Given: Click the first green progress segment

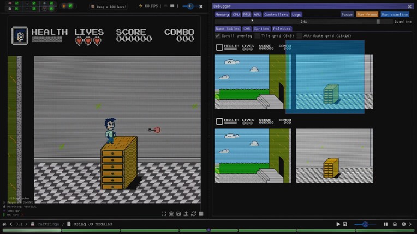Looking at the screenshot, I should pos(32,230).
